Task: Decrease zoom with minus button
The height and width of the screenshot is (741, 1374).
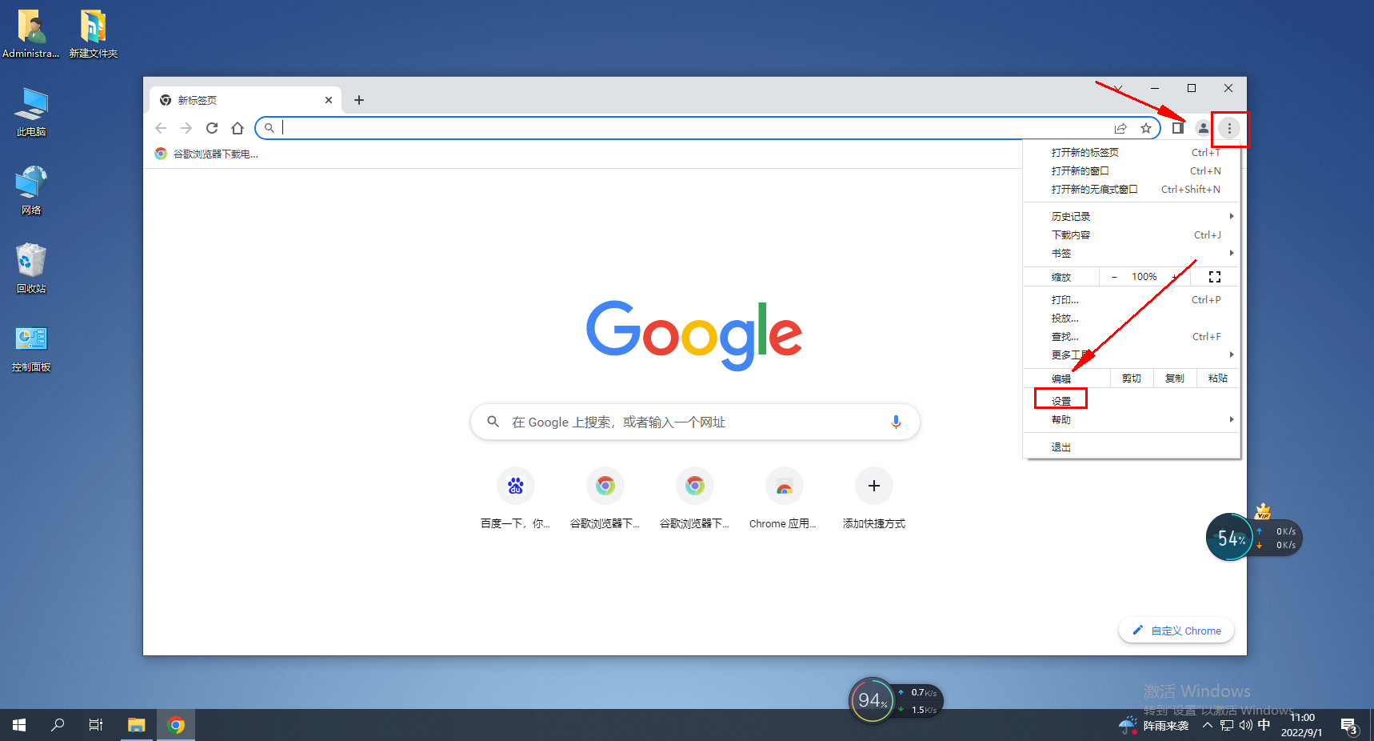Action: pos(1114,277)
